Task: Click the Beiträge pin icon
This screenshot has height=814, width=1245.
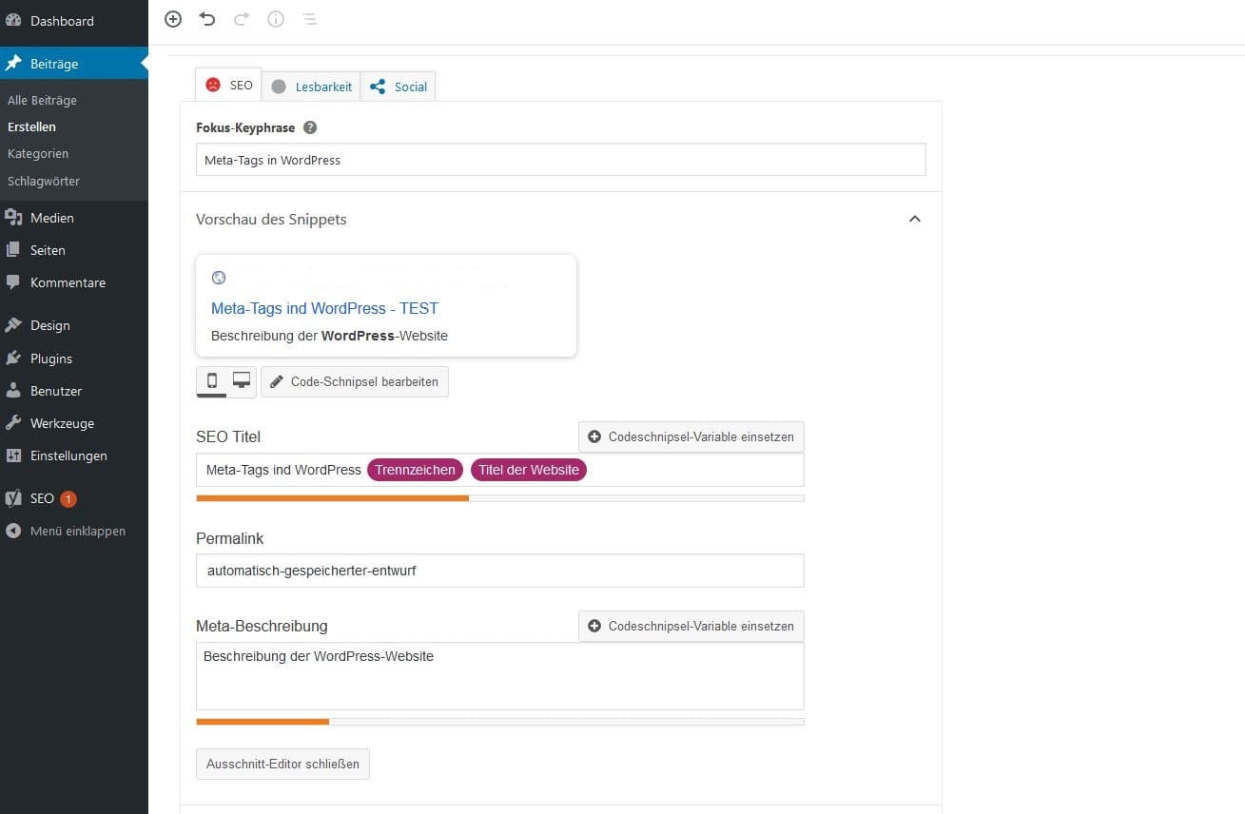Action: pyautogui.click(x=13, y=64)
